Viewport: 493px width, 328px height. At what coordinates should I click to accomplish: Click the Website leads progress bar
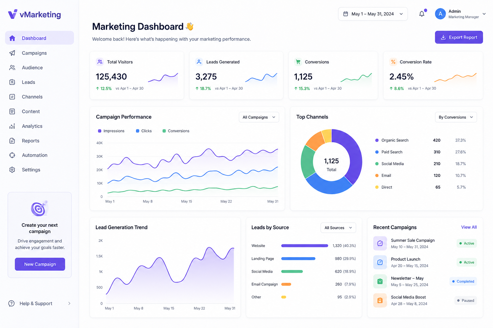[x=305, y=246]
